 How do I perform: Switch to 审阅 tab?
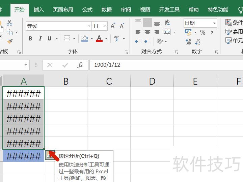click(x=126, y=9)
